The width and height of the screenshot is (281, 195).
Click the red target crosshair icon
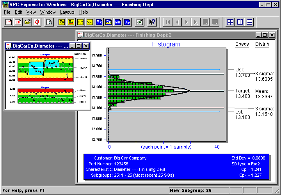pyautogui.click(x=37, y=22)
